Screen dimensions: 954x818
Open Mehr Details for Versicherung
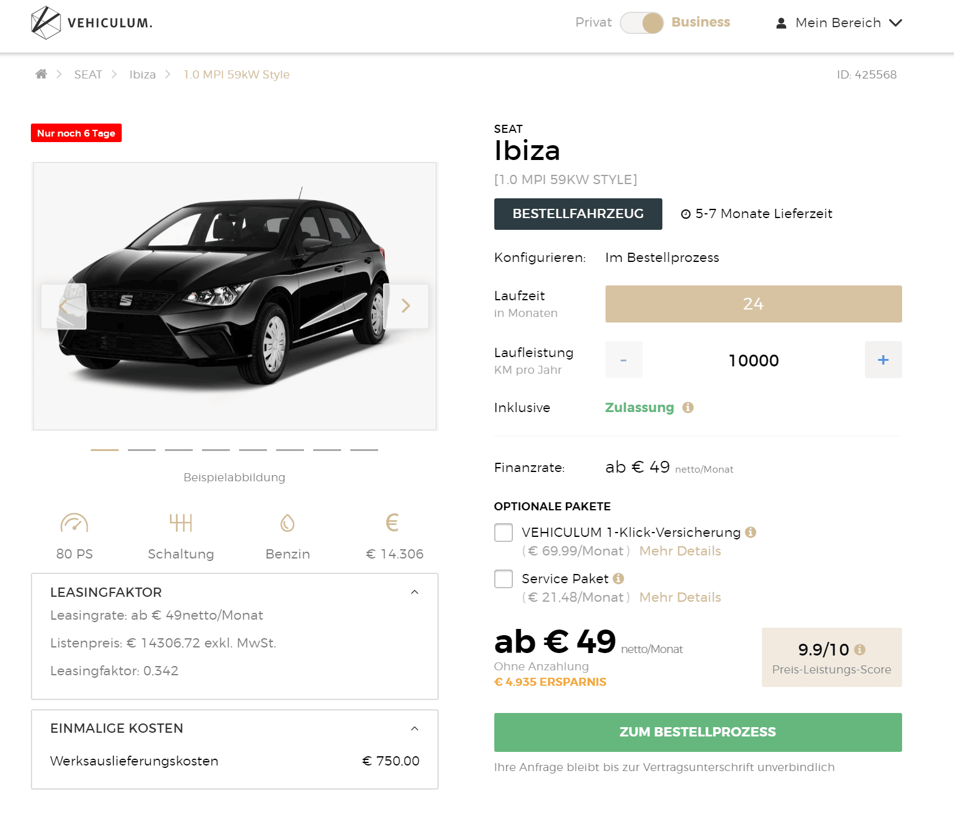point(680,551)
